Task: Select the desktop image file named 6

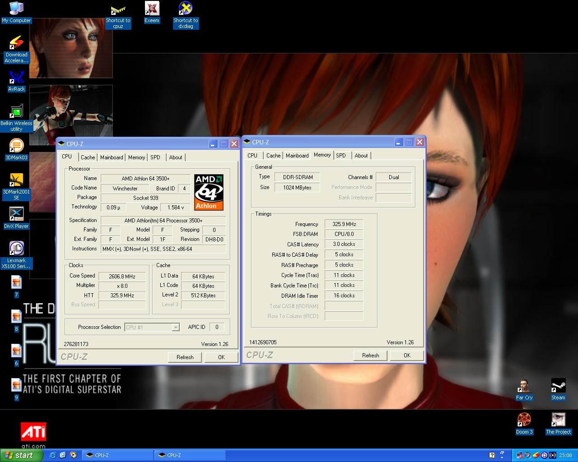Action: coord(16,356)
